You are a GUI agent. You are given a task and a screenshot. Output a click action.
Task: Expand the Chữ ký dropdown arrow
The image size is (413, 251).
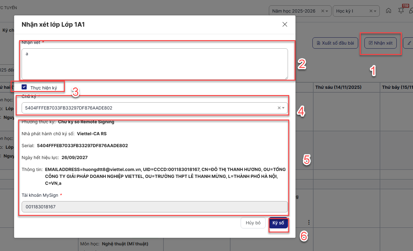point(284,108)
